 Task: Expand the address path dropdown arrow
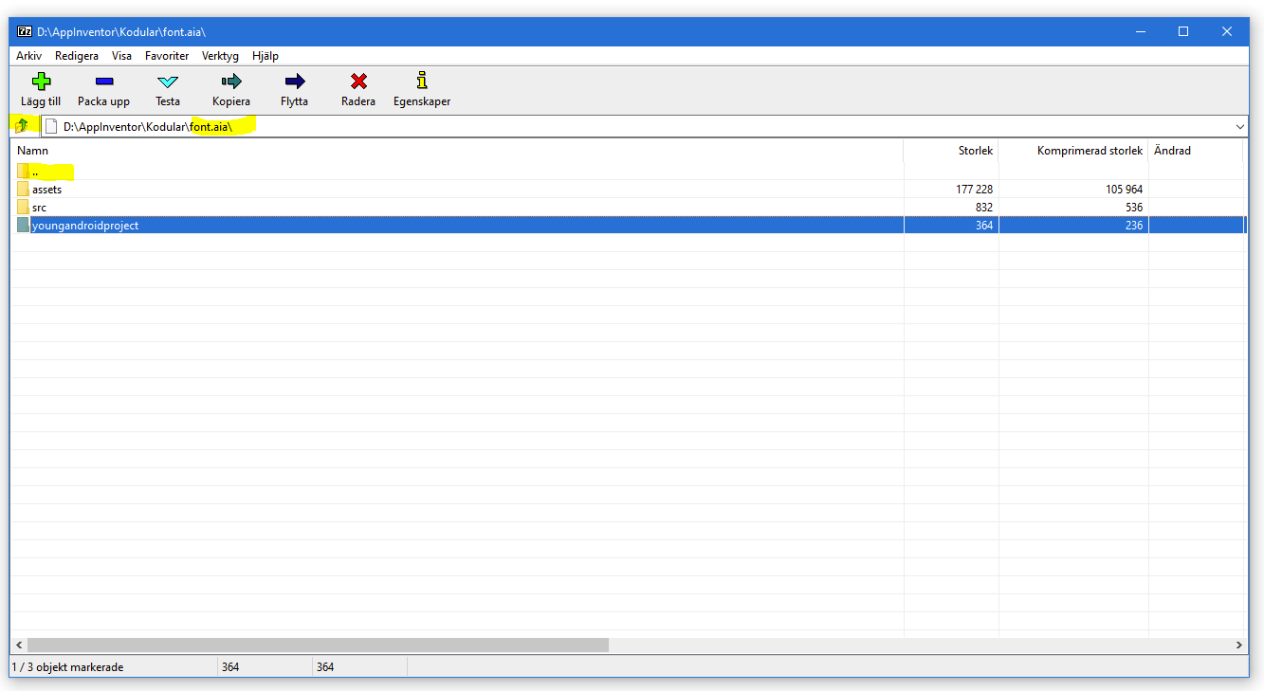pyautogui.click(x=1240, y=127)
